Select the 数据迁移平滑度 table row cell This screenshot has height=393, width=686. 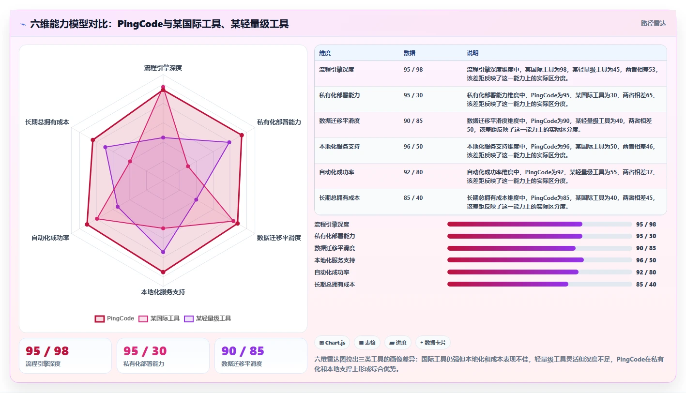[339, 121]
